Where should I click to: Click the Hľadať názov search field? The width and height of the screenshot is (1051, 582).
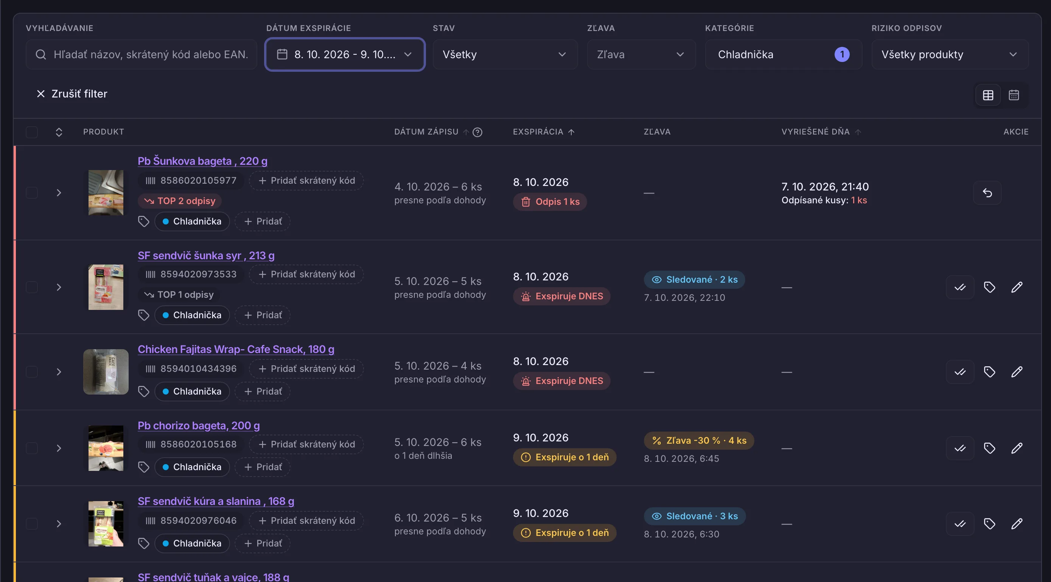[x=141, y=54]
